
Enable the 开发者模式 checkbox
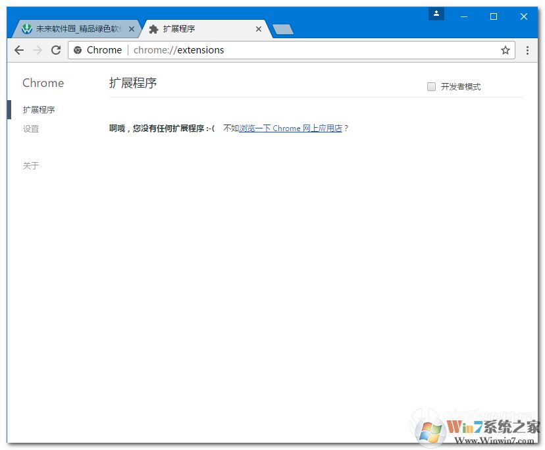(x=431, y=86)
